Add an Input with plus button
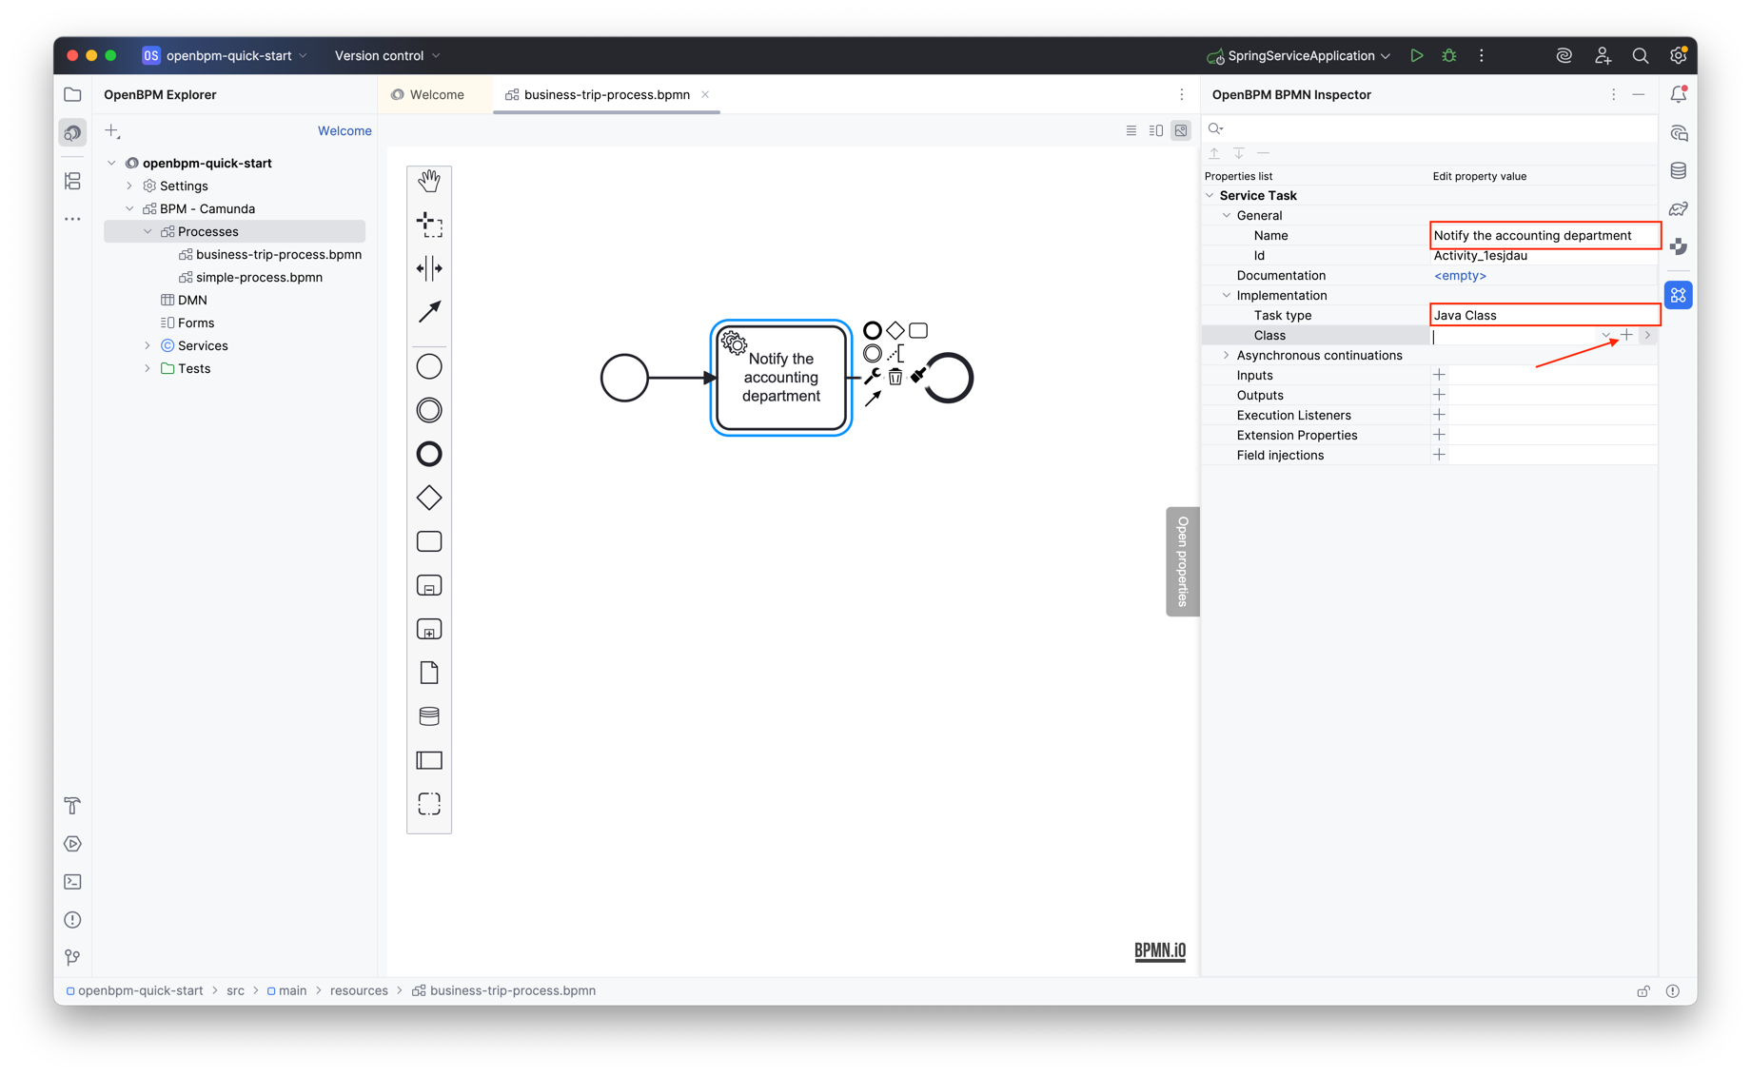1751x1076 pixels. click(x=1439, y=375)
